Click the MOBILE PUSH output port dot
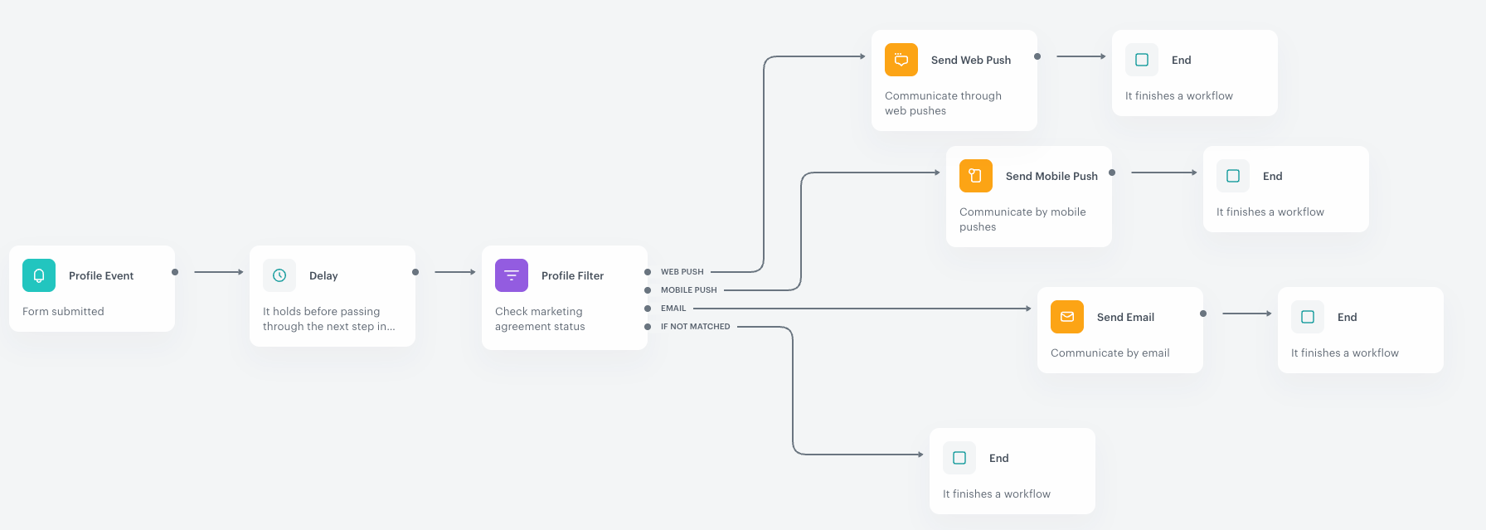 tap(648, 290)
